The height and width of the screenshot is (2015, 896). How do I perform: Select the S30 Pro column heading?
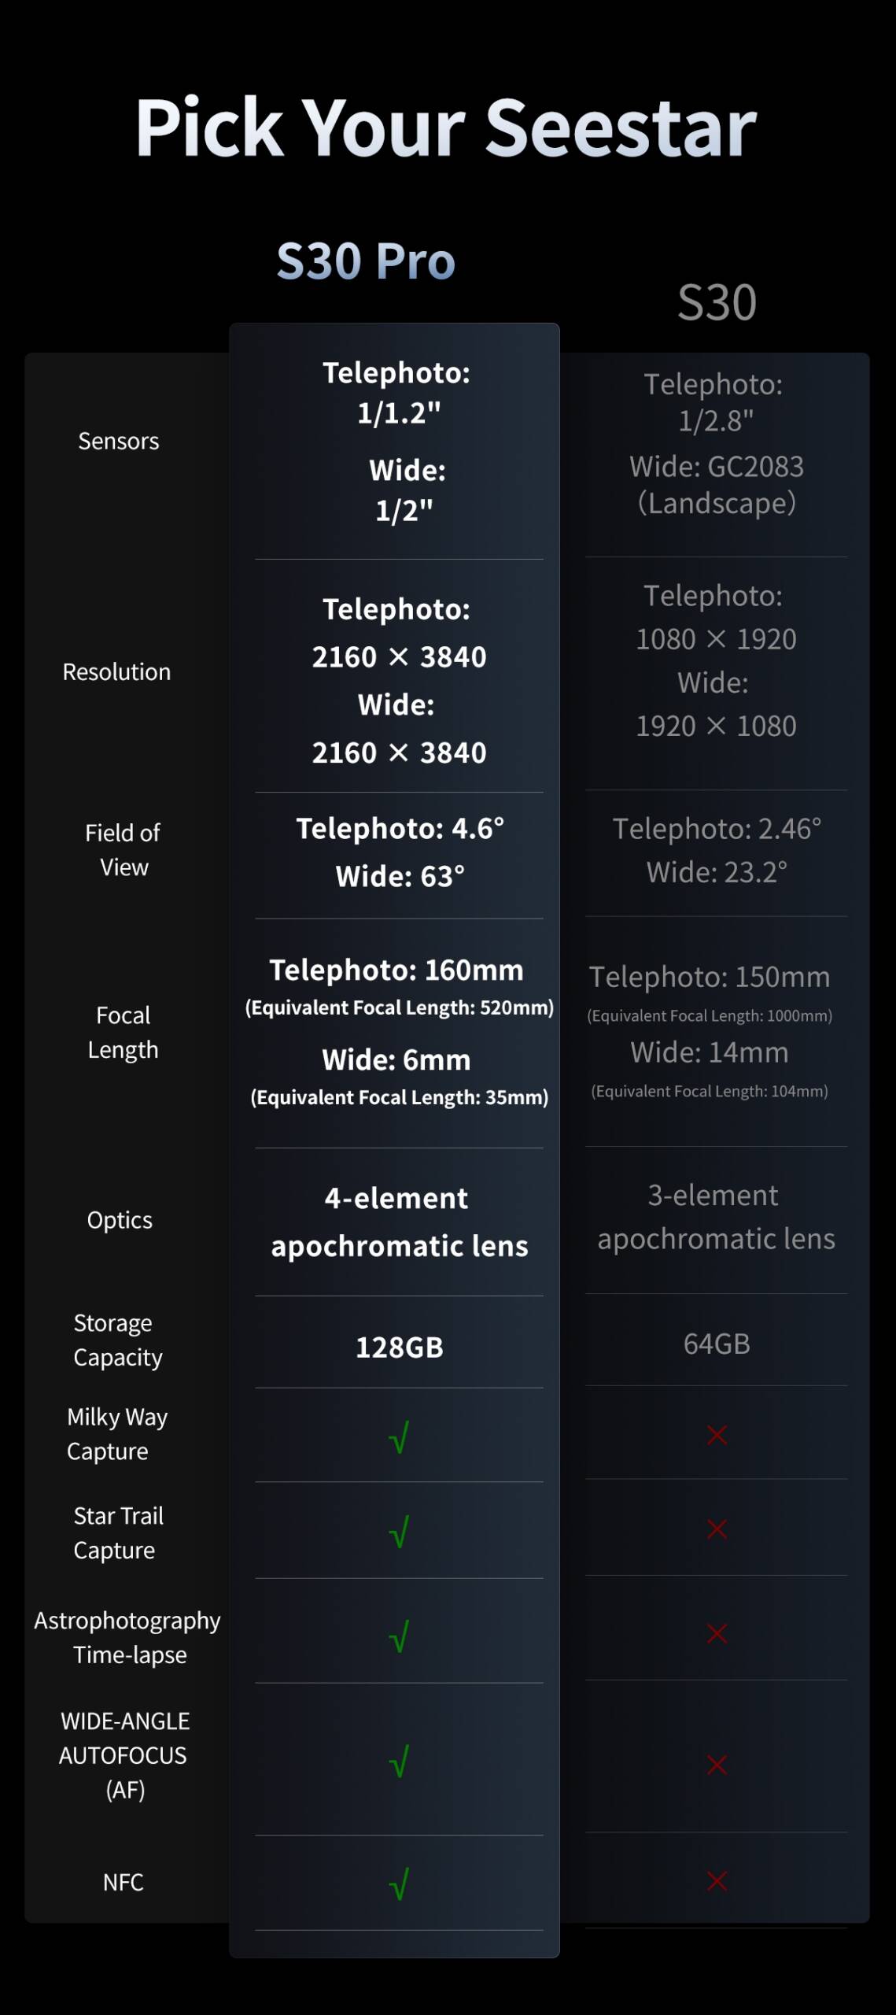(x=366, y=261)
